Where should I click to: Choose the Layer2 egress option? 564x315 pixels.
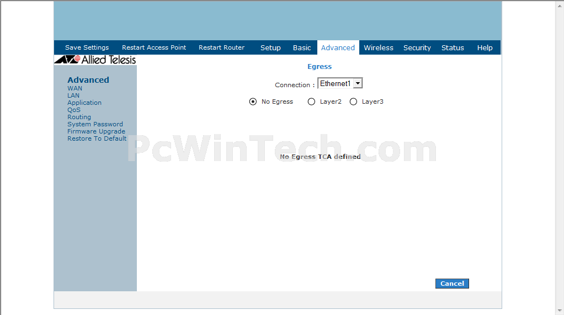[x=311, y=102]
